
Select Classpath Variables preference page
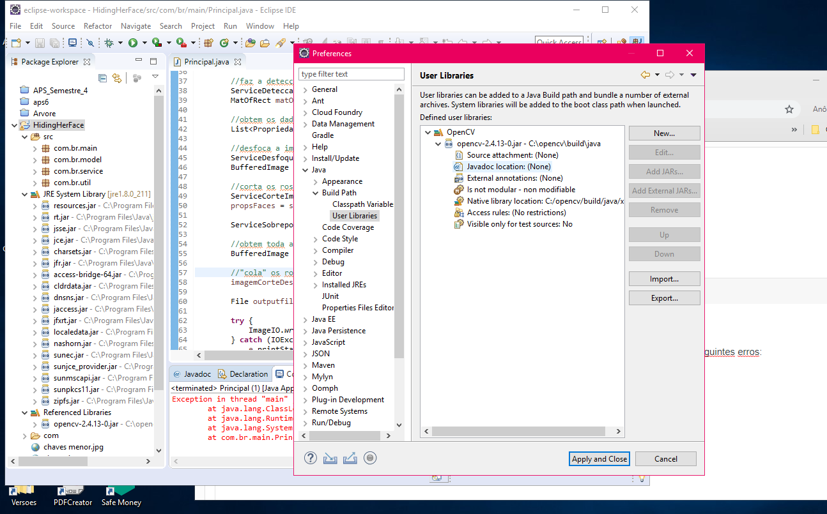[x=362, y=204]
